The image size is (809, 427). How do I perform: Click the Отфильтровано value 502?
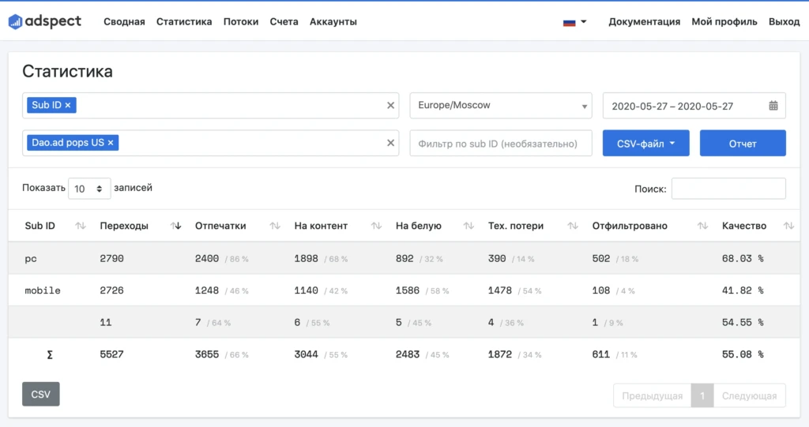point(601,258)
